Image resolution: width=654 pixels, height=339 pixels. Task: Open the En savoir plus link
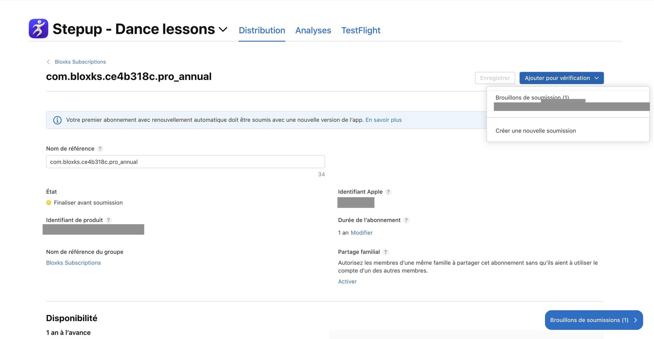pos(384,120)
